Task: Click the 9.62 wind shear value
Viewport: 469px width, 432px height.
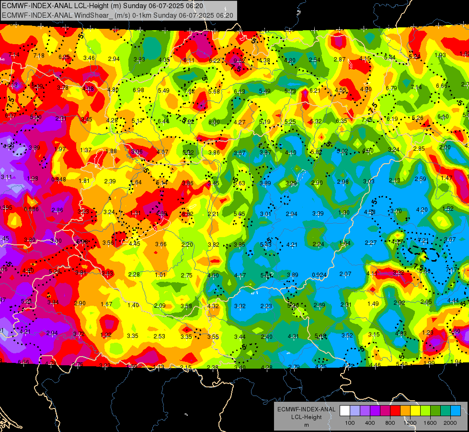Action: tap(239, 61)
